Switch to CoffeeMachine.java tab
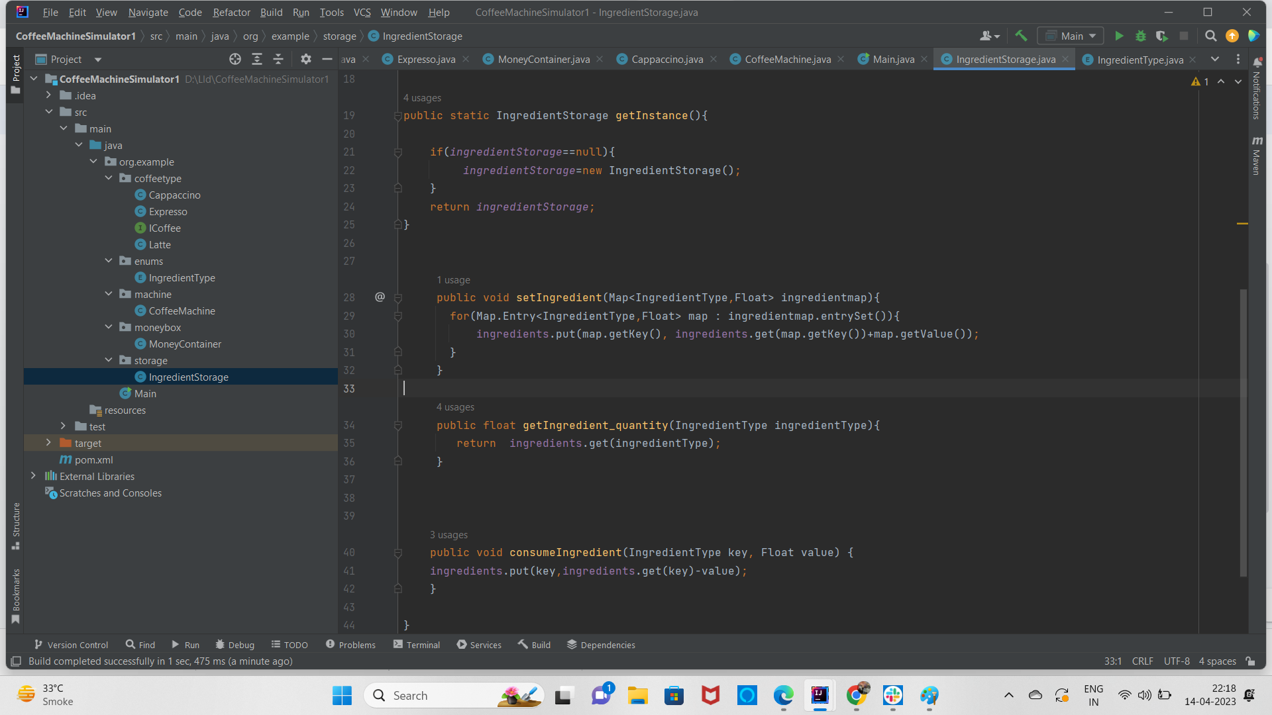Image resolution: width=1272 pixels, height=715 pixels. pos(787,60)
